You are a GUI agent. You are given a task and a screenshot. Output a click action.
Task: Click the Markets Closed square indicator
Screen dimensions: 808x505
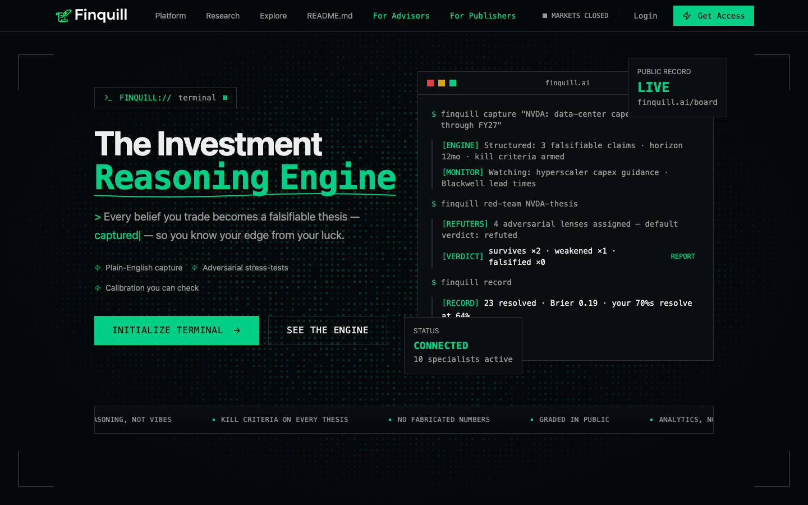545,16
